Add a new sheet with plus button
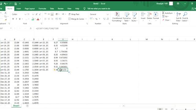Screen dimensions: 196x110 (27, 106)
